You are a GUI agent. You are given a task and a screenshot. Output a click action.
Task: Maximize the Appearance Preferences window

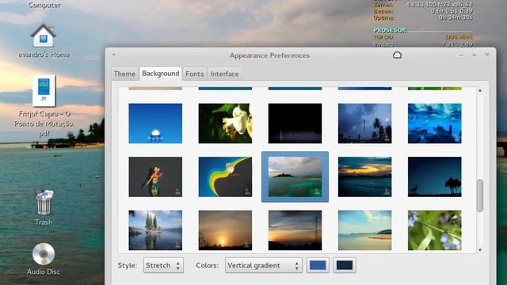click(x=474, y=55)
